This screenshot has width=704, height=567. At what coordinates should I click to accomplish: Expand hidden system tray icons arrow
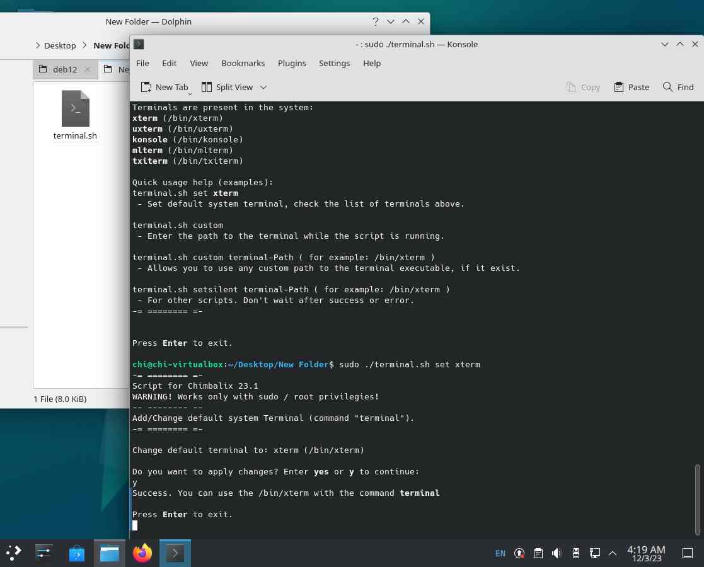pyautogui.click(x=612, y=553)
